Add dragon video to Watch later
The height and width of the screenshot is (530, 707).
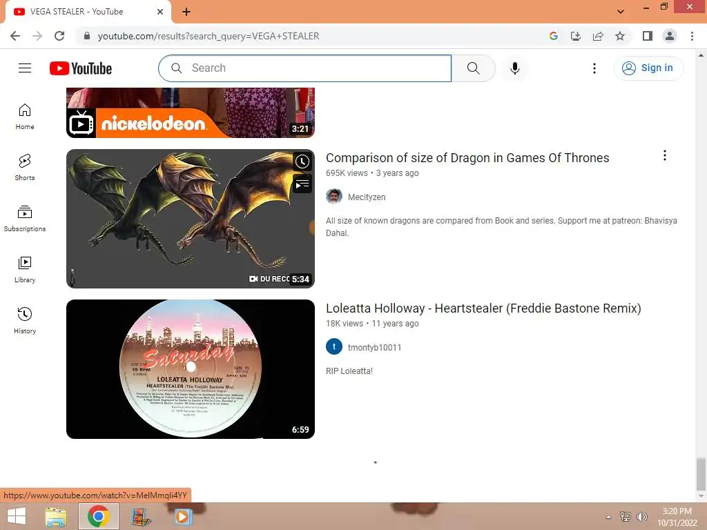(x=302, y=161)
